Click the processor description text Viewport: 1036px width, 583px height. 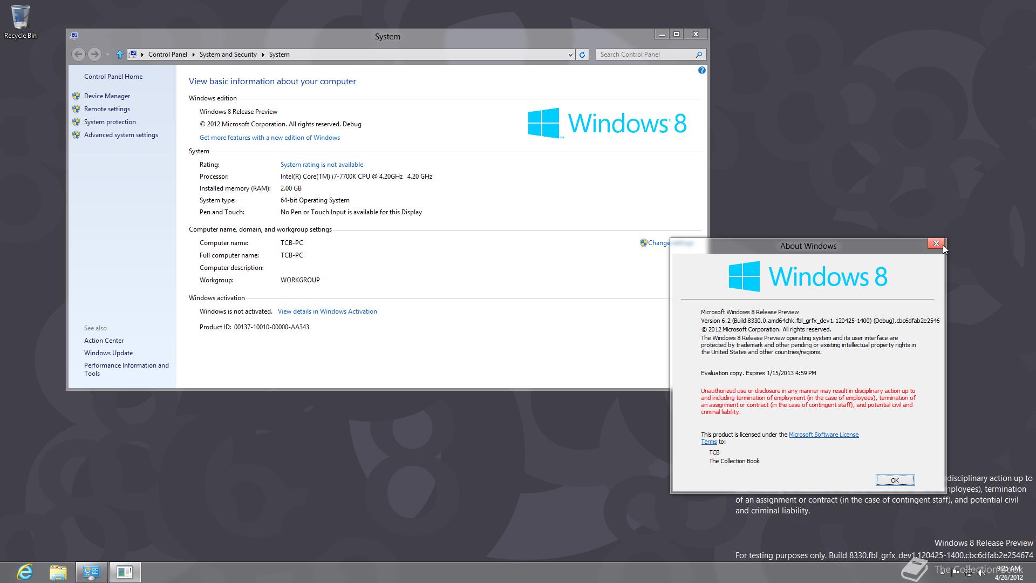point(356,177)
